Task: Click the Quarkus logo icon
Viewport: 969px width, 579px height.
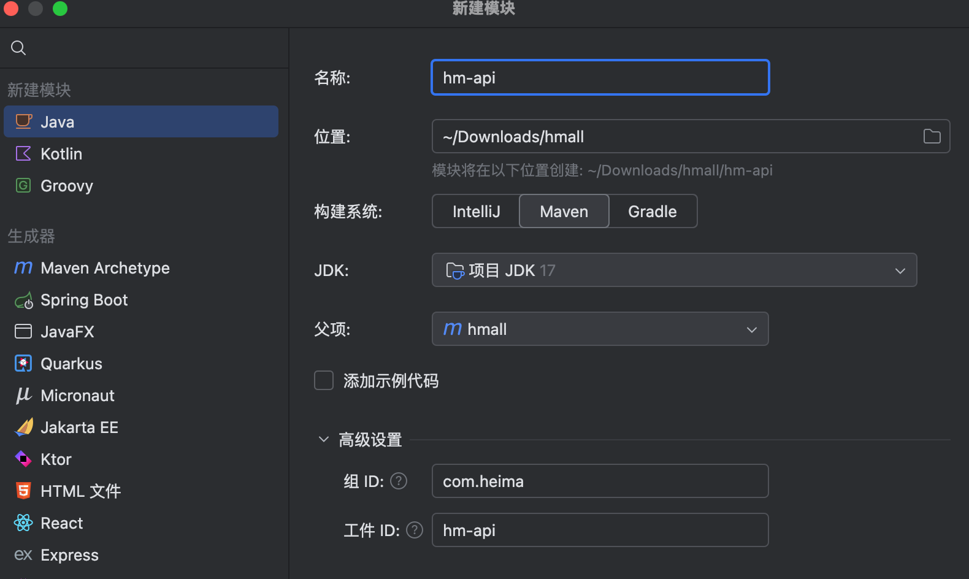Action: pos(23,363)
